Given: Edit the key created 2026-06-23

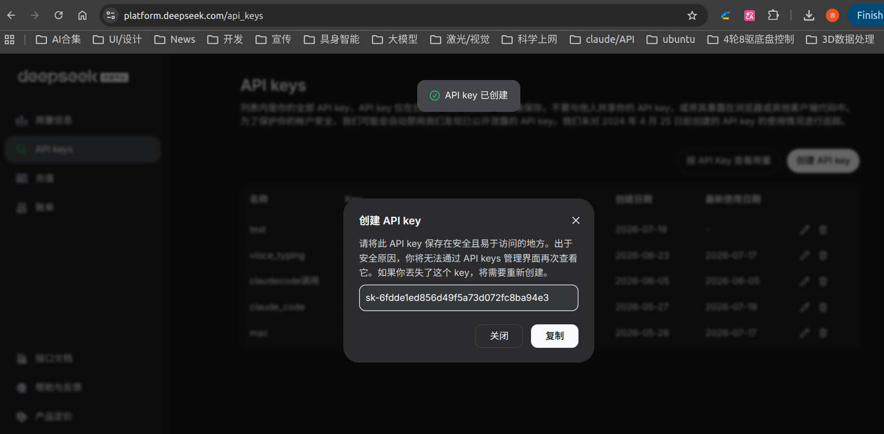Looking at the screenshot, I should pos(804,255).
